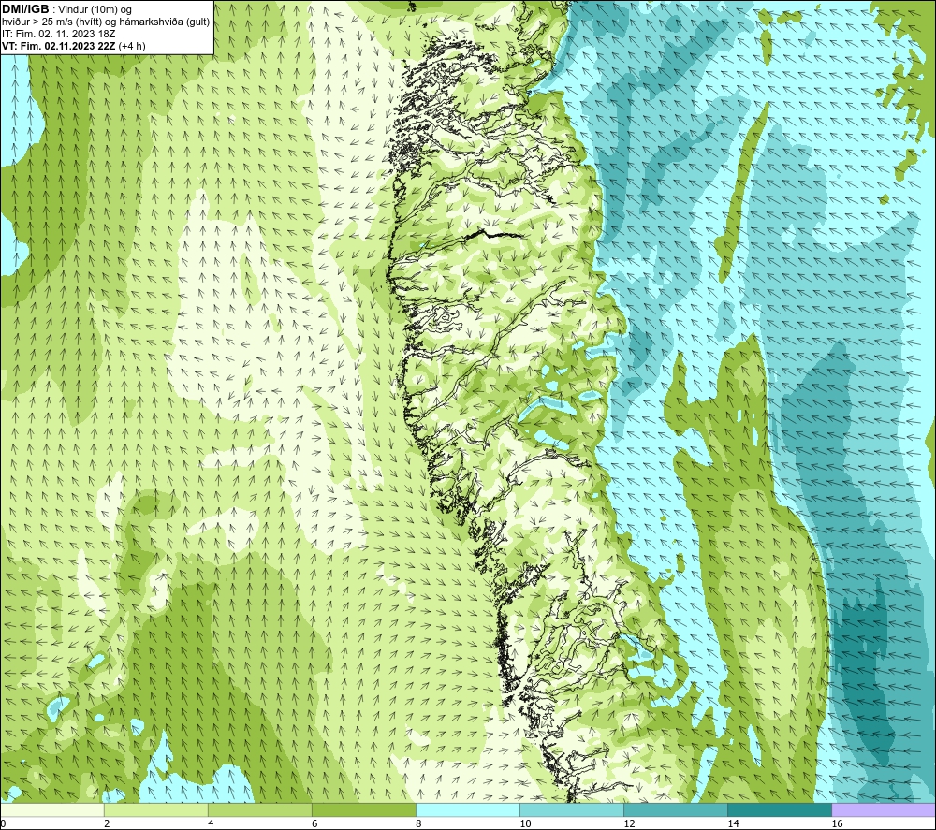The width and height of the screenshot is (936, 830).
Task: Click the 8–10 m/s light cyan legend band
Action: (x=467, y=809)
